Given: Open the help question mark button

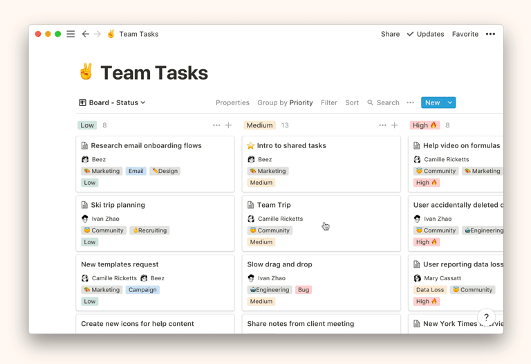Looking at the screenshot, I should [486, 318].
